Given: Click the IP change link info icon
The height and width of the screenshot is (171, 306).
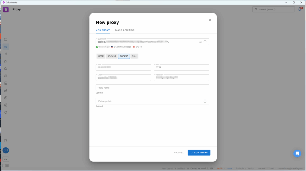Looking at the screenshot, I should (205, 101).
